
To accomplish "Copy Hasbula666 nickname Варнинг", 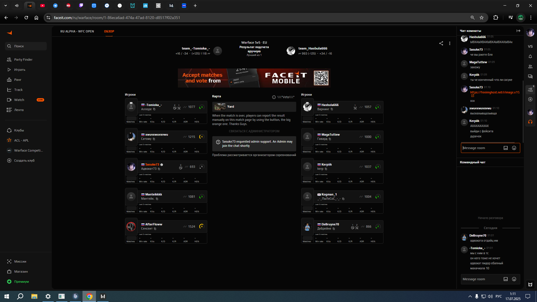I will click(332, 109).
